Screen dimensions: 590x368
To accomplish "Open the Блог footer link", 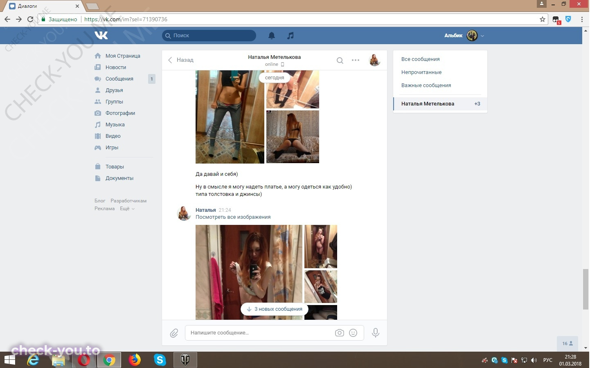I will coord(100,201).
